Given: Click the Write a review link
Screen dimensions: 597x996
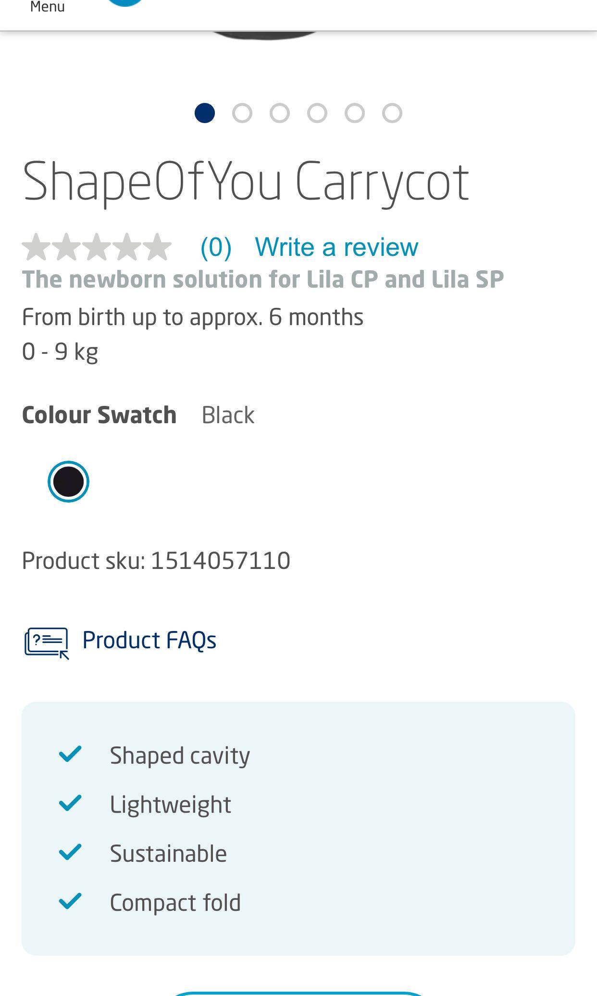Looking at the screenshot, I should click(336, 247).
